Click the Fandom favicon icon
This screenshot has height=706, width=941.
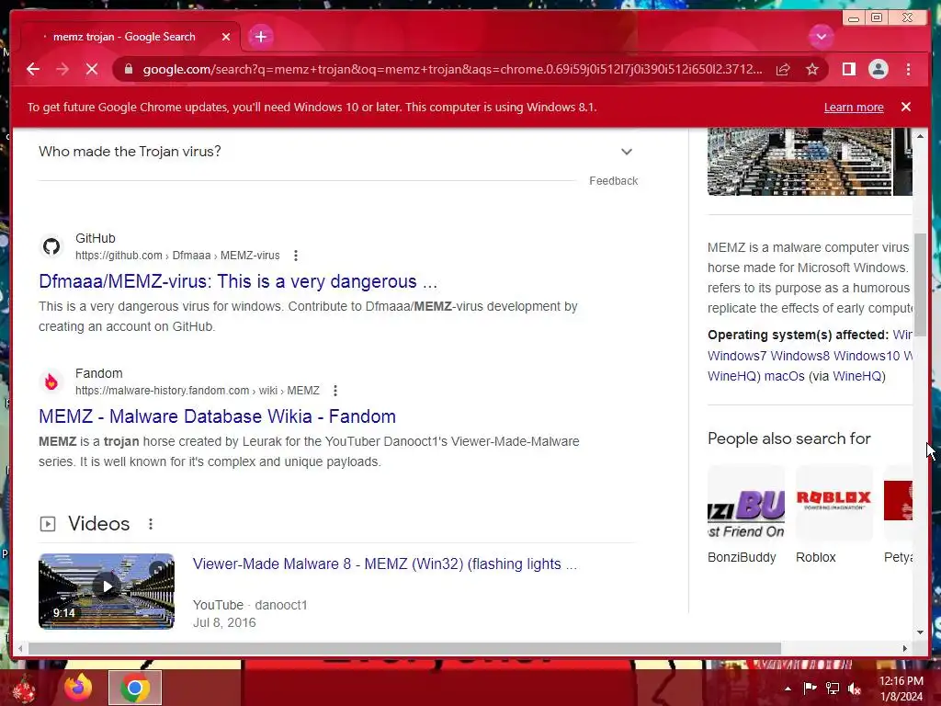[51, 381]
